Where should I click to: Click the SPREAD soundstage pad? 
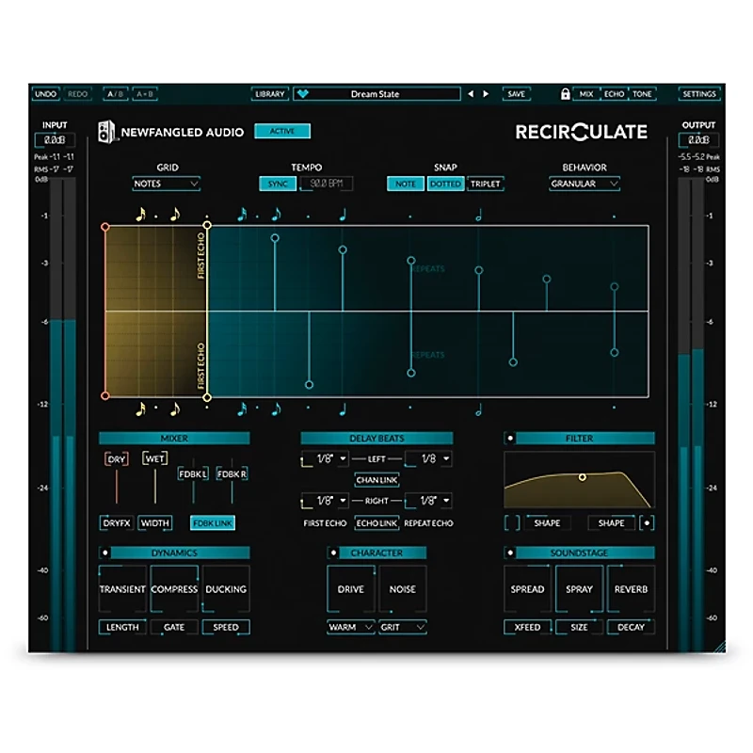point(527,589)
